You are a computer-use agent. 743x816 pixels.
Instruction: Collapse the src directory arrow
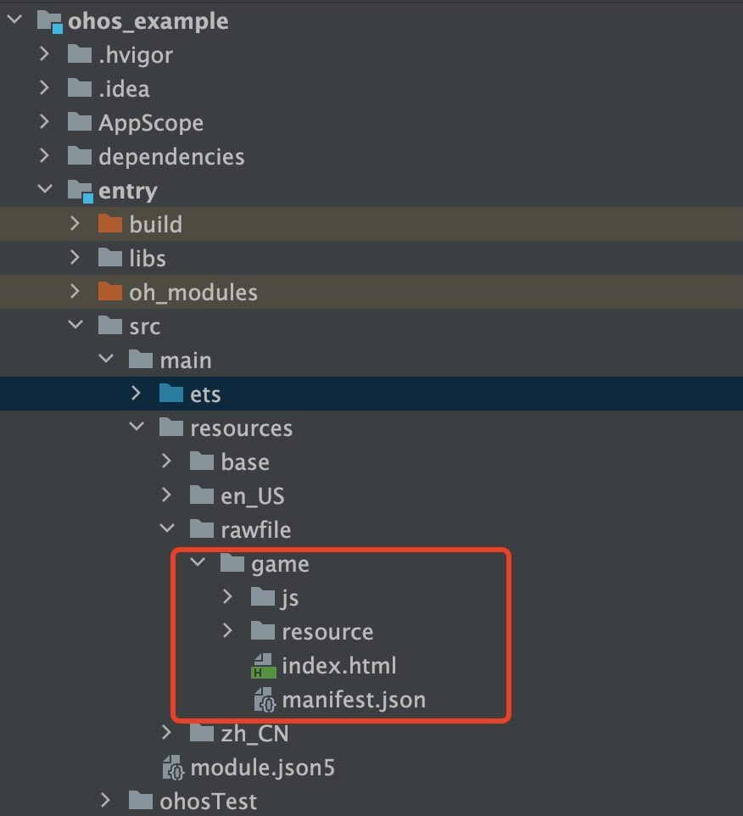click(76, 324)
